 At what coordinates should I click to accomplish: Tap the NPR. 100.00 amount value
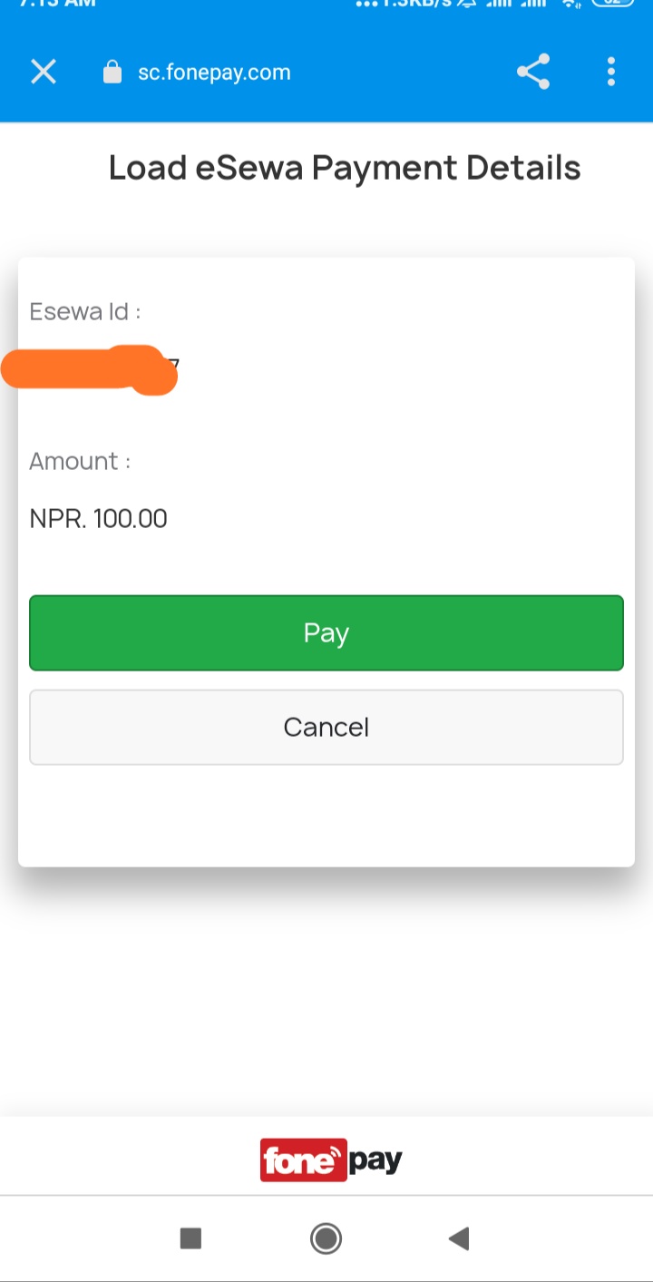[99, 519]
